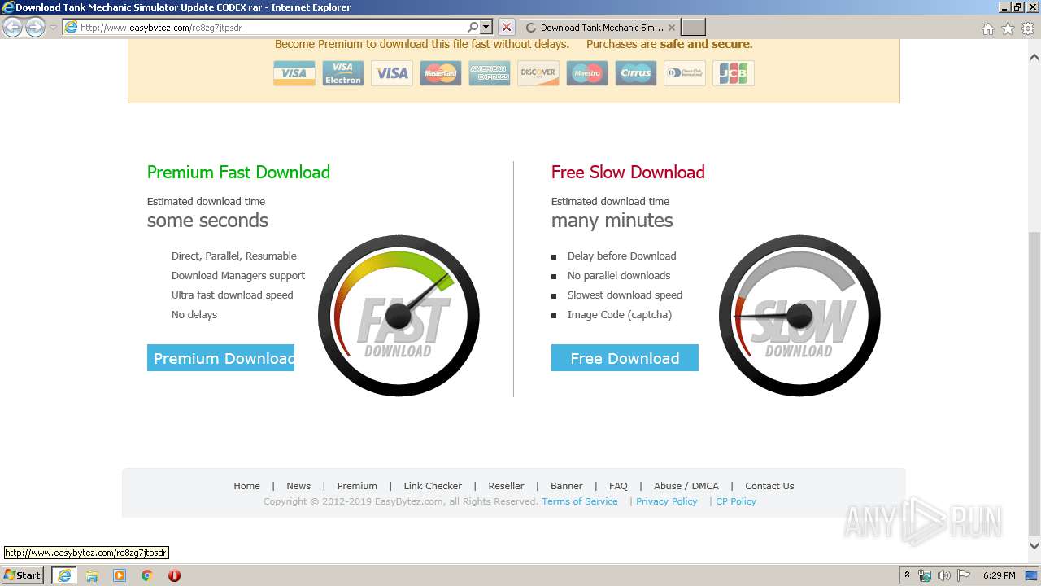Click the first Visa card logo
Screen dimensions: 1041x586
click(294, 73)
